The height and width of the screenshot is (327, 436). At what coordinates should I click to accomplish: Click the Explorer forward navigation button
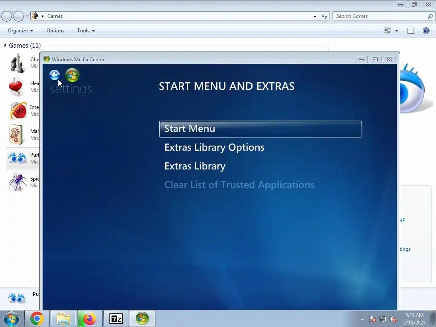18,17
